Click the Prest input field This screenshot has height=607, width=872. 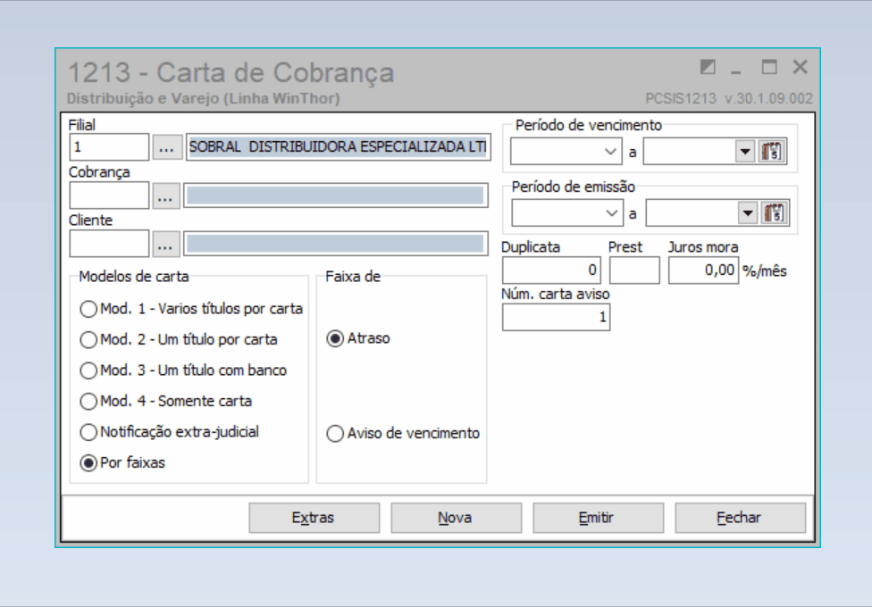pyautogui.click(x=634, y=270)
